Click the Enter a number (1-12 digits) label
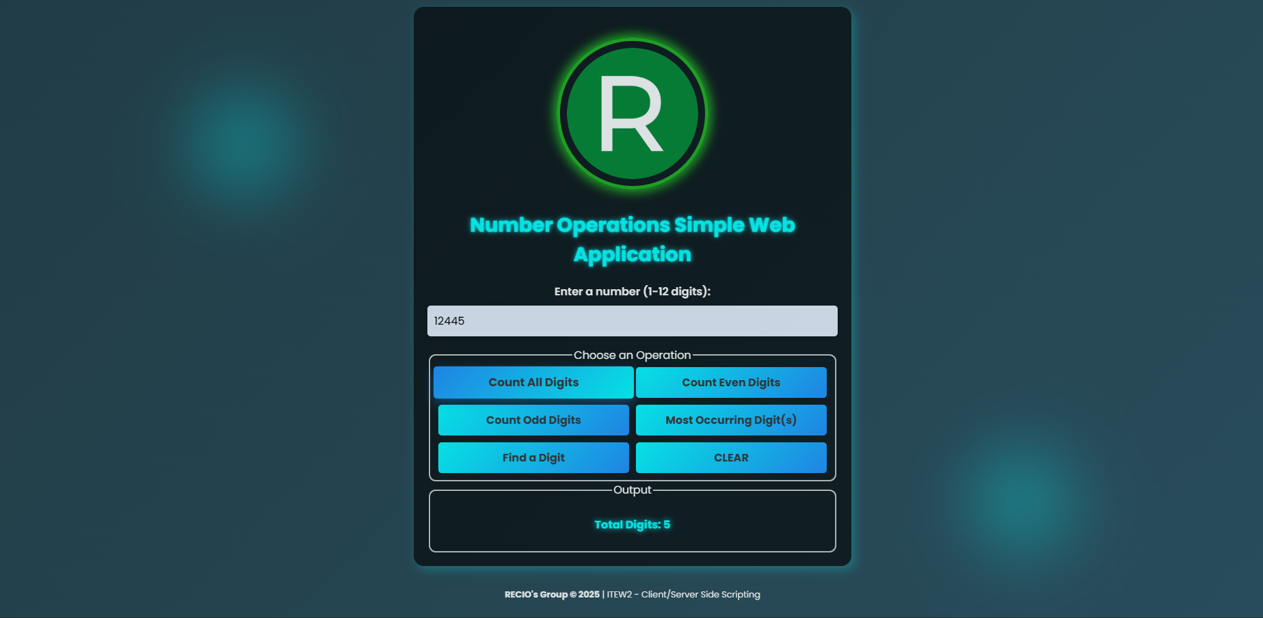The height and width of the screenshot is (618, 1263). tap(633, 291)
